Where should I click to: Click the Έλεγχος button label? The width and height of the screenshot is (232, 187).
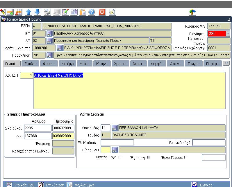tap(206, 185)
